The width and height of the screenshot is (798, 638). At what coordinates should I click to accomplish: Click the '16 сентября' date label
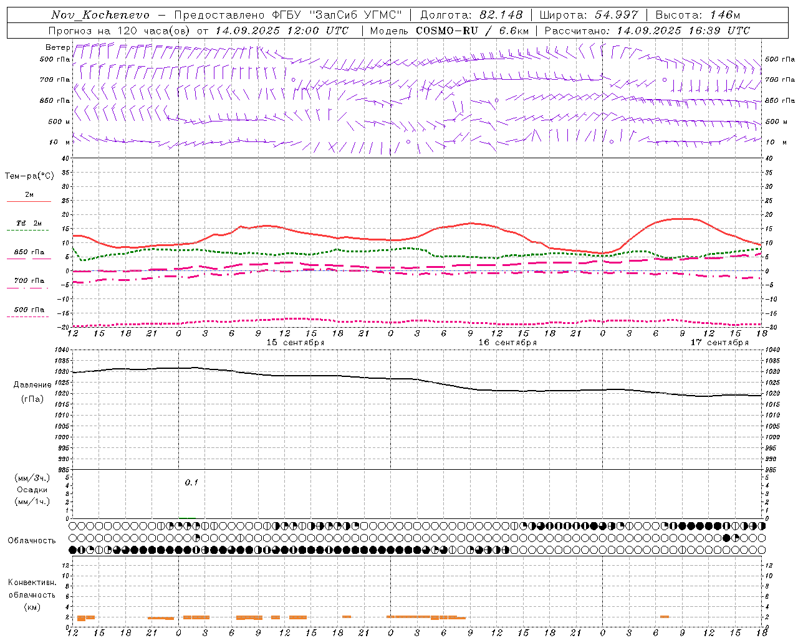[507, 343]
